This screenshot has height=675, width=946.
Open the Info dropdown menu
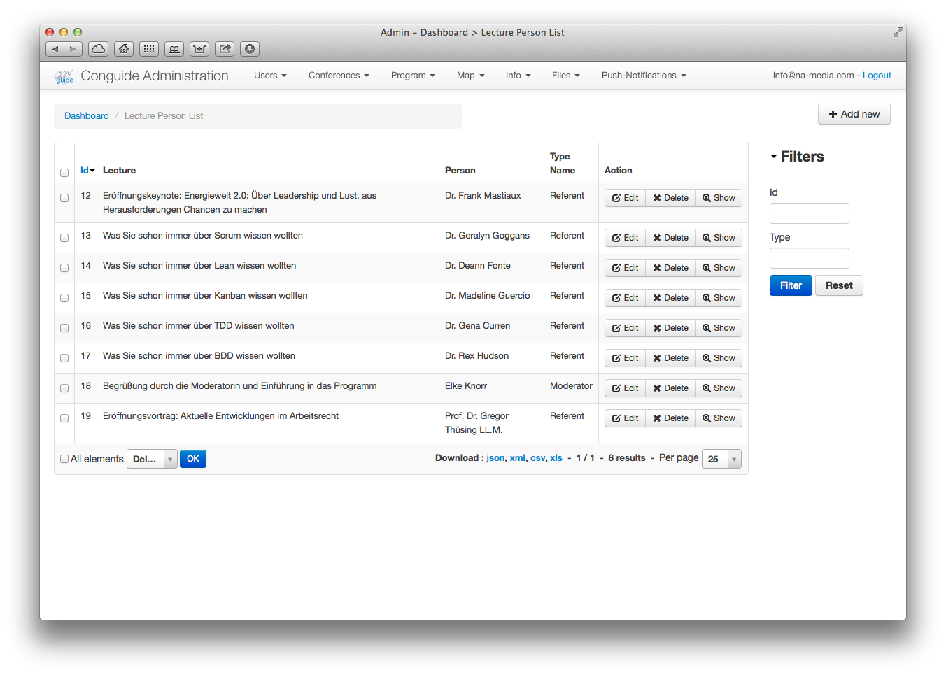(x=518, y=76)
